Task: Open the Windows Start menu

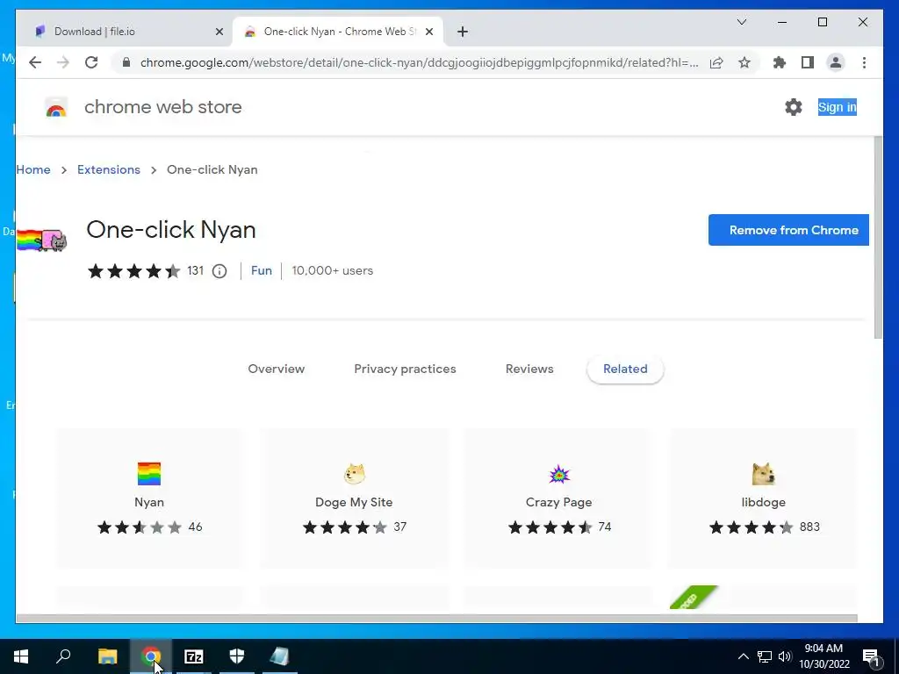Action: point(21,656)
